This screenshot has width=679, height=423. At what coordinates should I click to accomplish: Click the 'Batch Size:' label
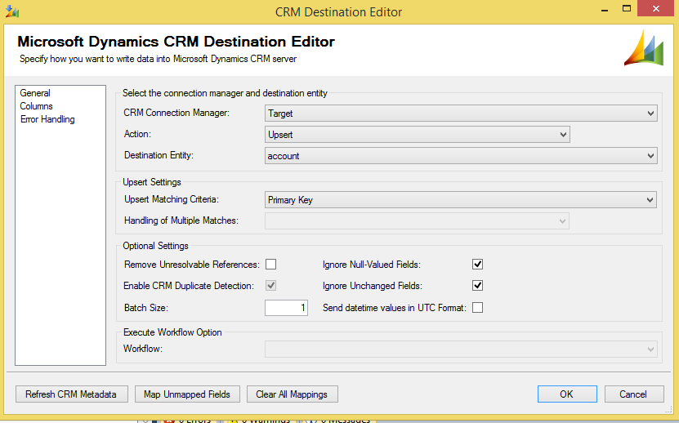pos(146,308)
